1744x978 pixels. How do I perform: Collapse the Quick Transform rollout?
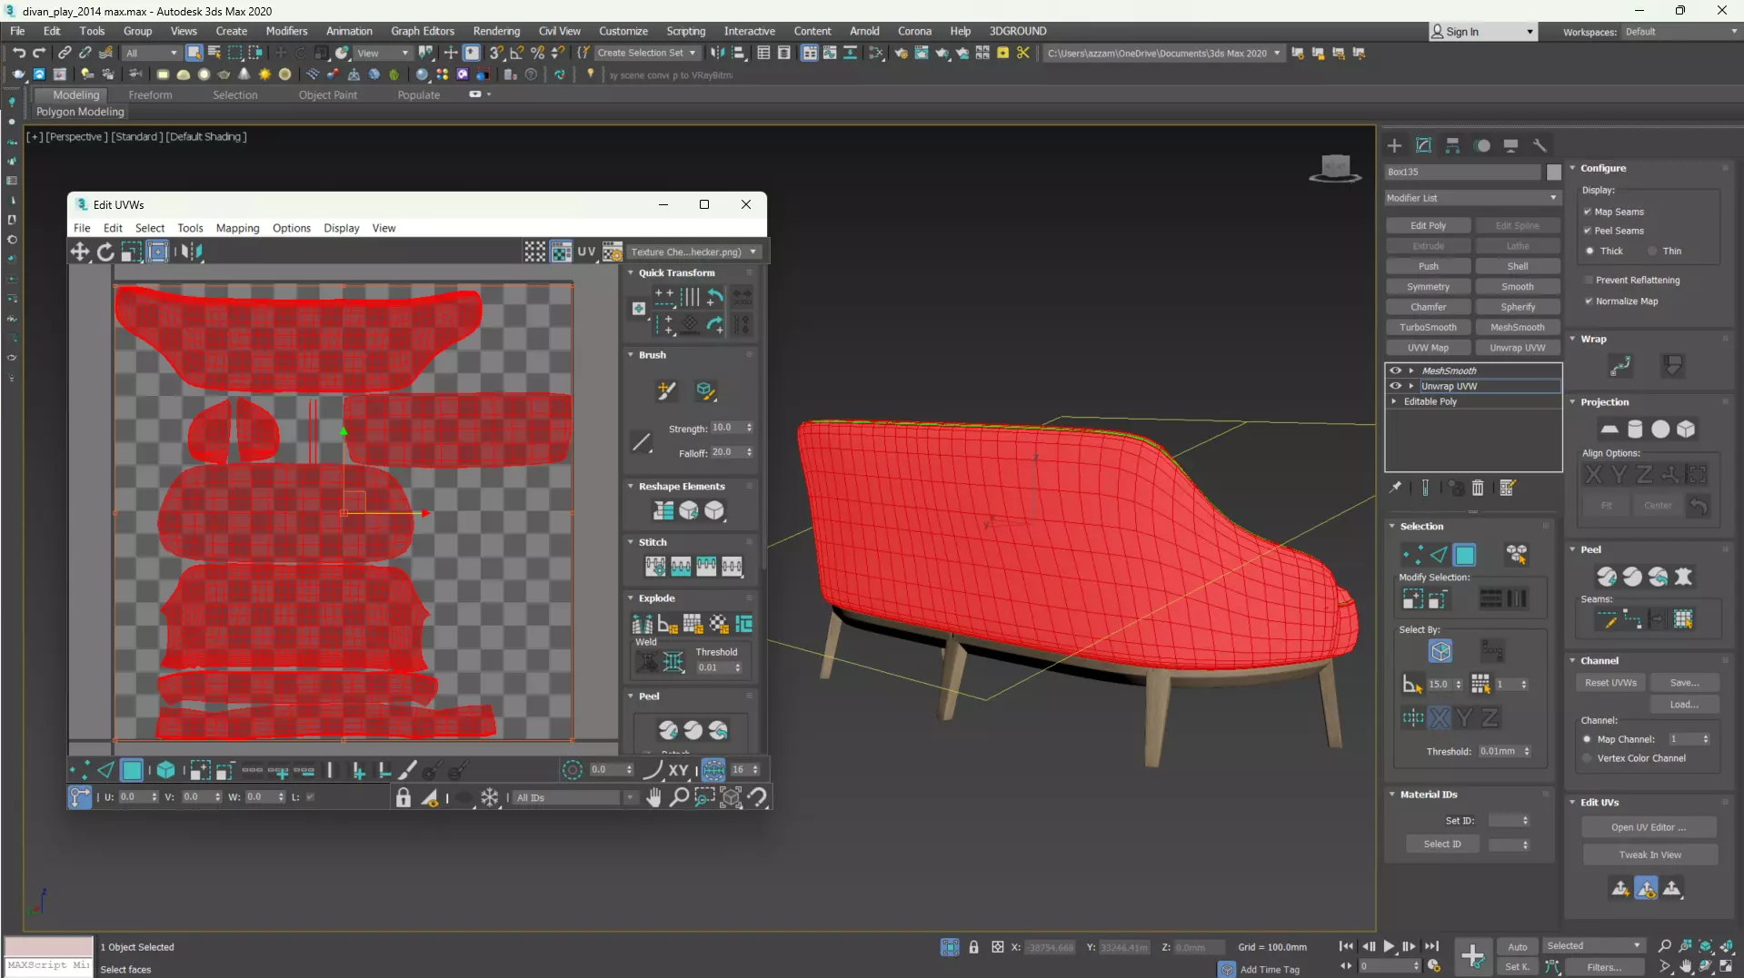pos(631,272)
